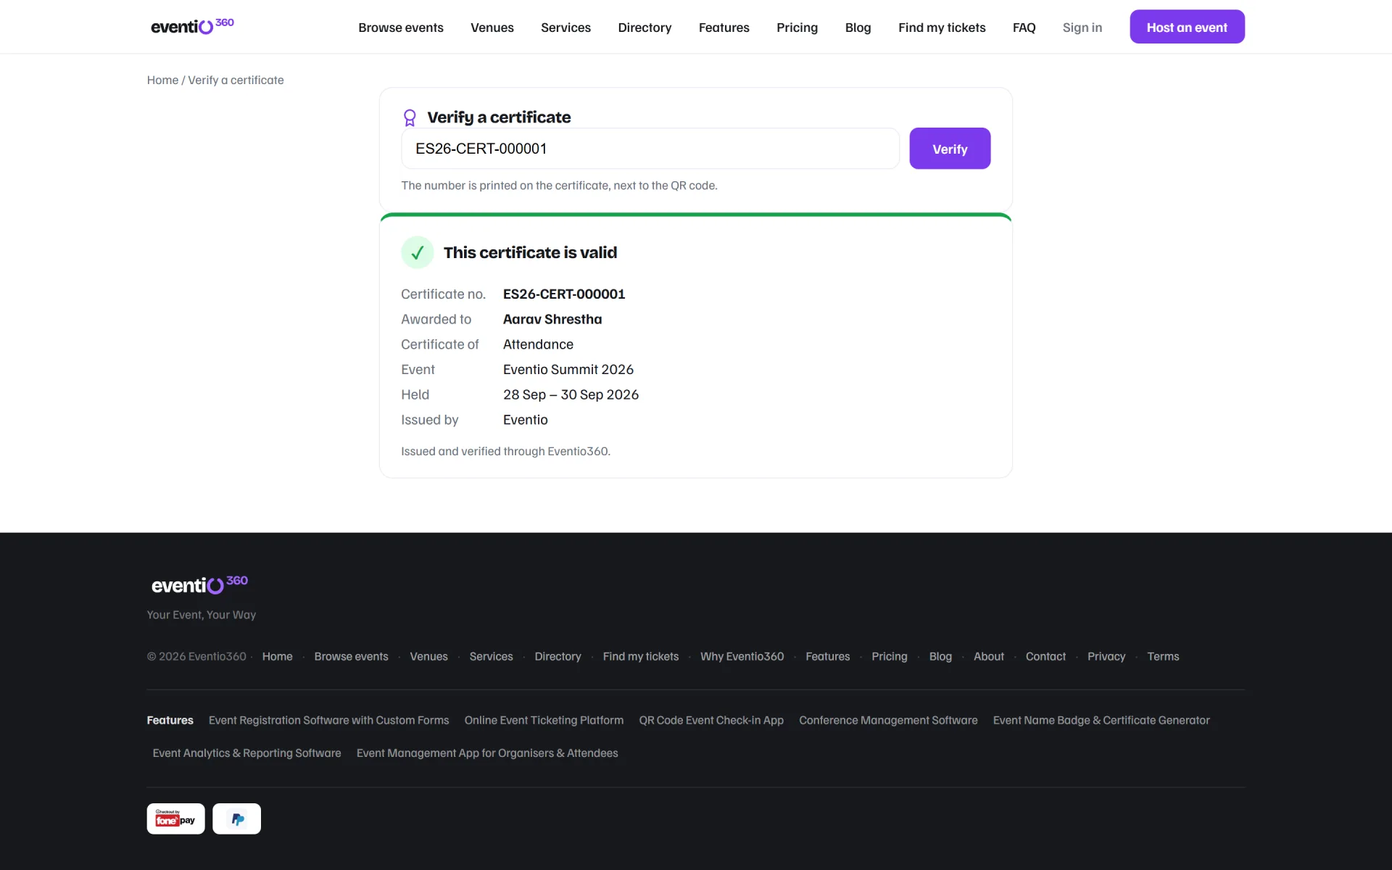This screenshot has width=1392, height=870.
Task: Click the Verify button
Action: tap(950, 149)
